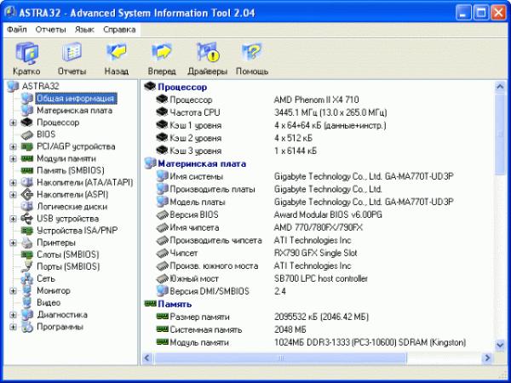Click the Модуль памяти row label

tap(199, 342)
